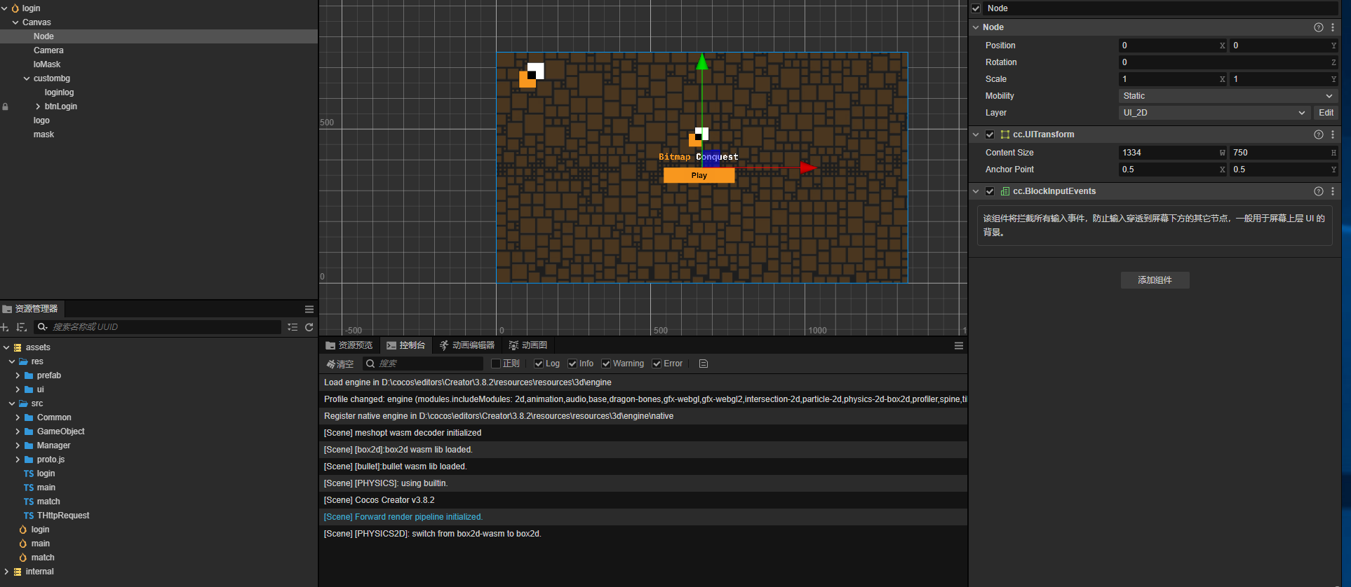Click the cc.BlockInputEvents script icon
Image resolution: width=1351 pixels, height=587 pixels.
(1005, 191)
